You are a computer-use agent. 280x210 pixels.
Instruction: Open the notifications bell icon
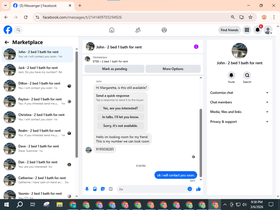[258, 30]
